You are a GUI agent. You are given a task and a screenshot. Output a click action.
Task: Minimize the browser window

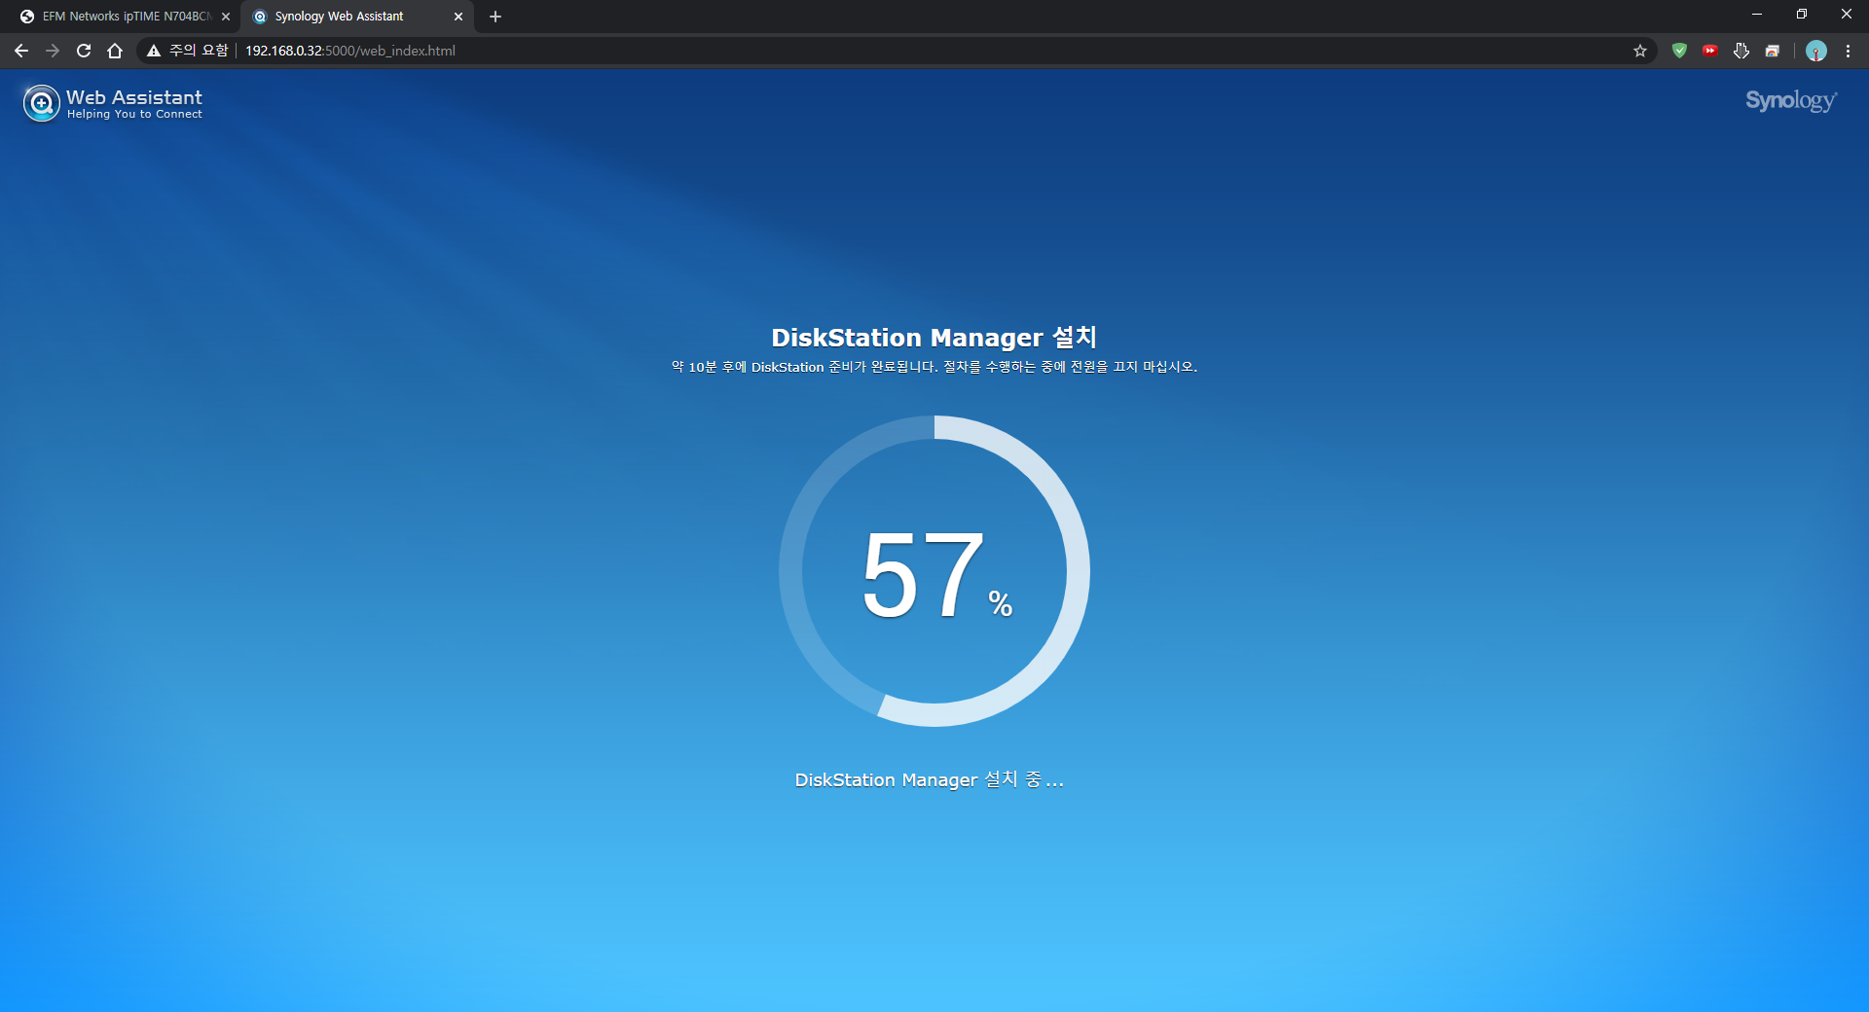[x=1757, y=15]
